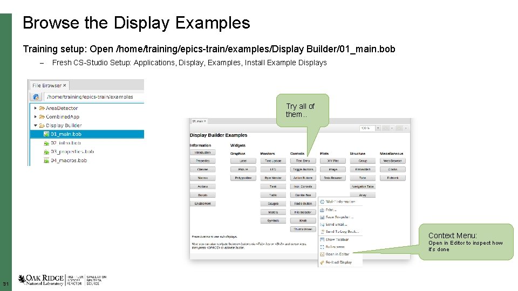This screenshot has height=291, width=518.
Task: Click the Polygon/line button
Action: pyautogui.click(x=243, y=178)
